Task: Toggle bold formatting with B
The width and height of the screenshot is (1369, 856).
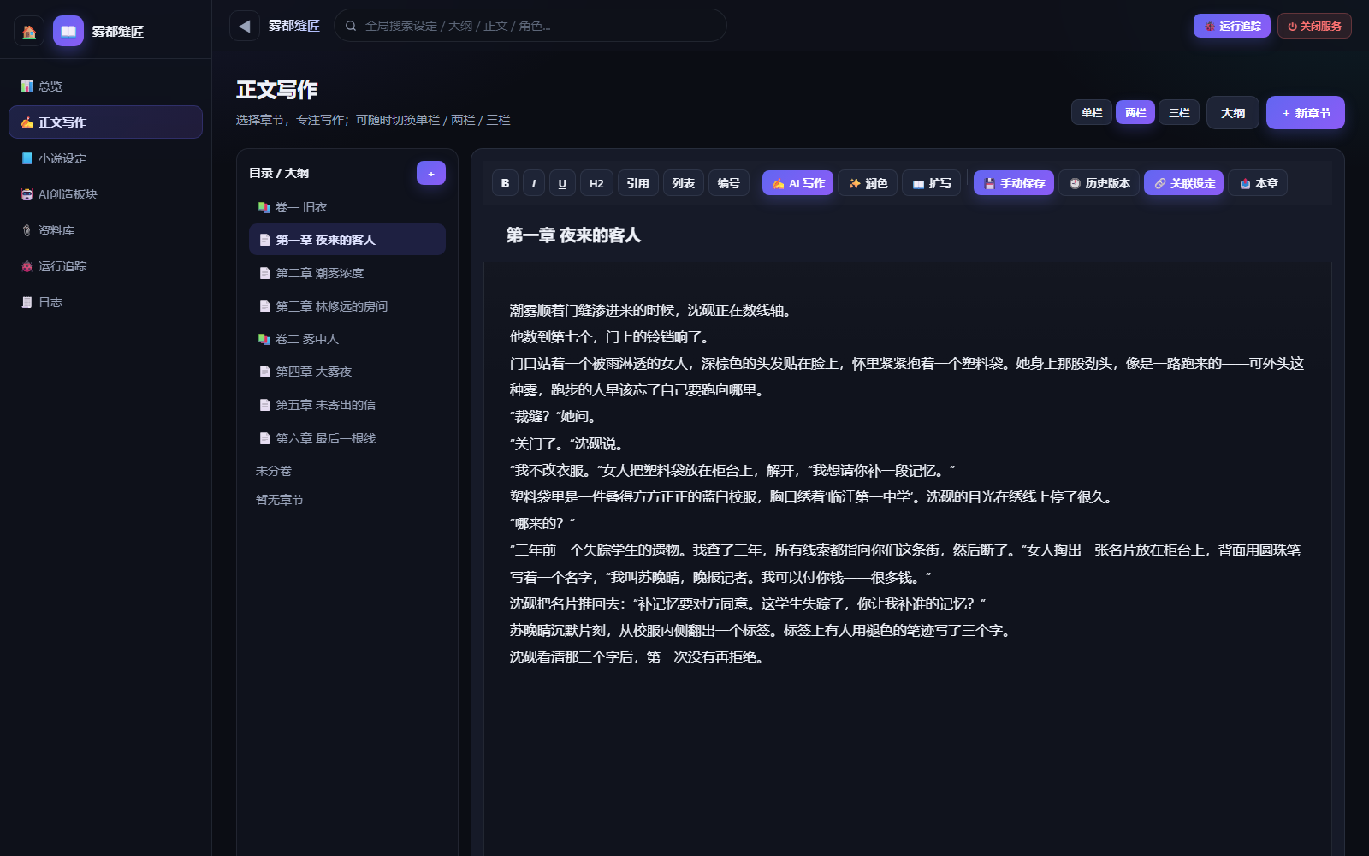Action: pyautogui.click(x=505, y=183)
